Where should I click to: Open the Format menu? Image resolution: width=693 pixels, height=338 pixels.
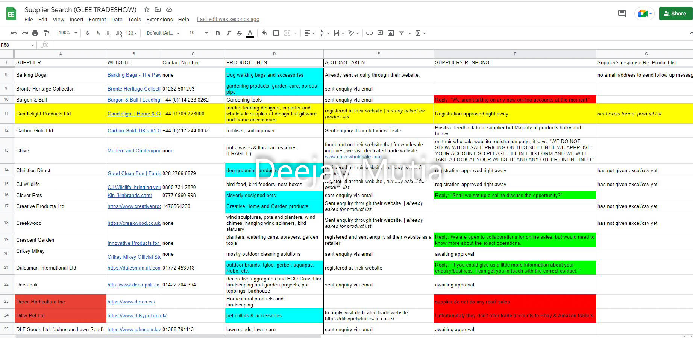click(97, 20)
